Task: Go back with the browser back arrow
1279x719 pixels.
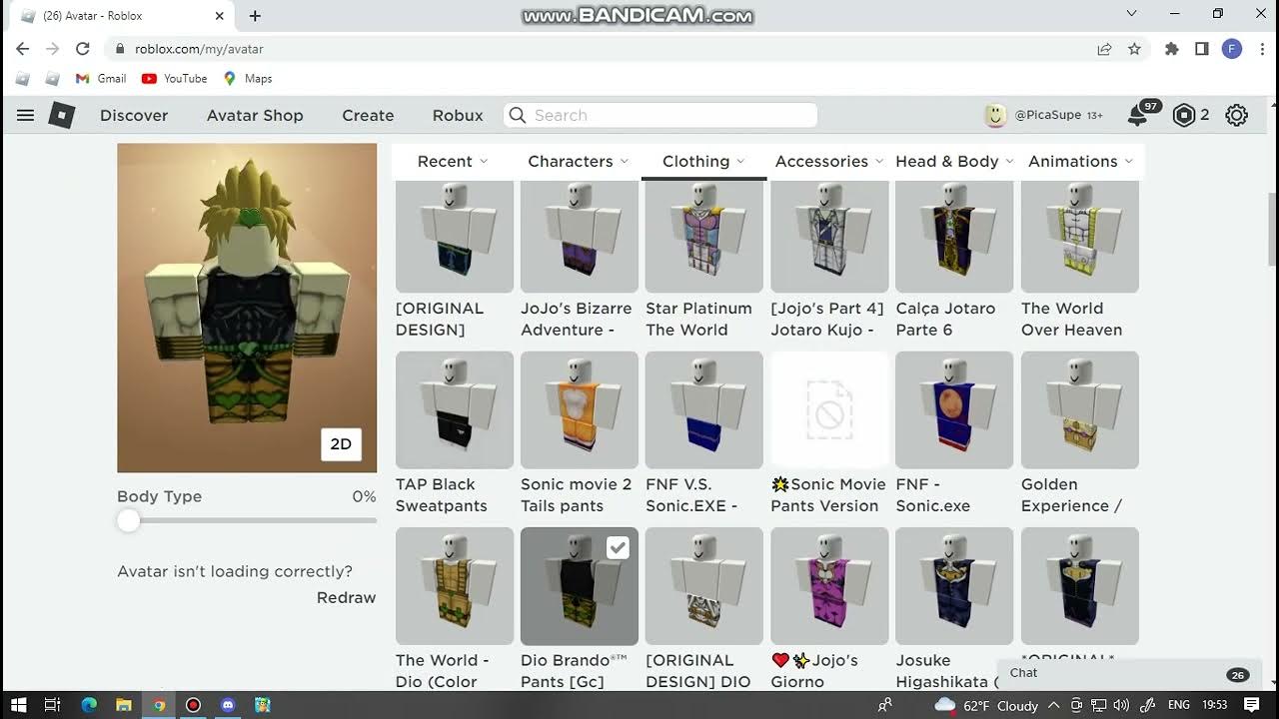Action: tap(23, 49)
